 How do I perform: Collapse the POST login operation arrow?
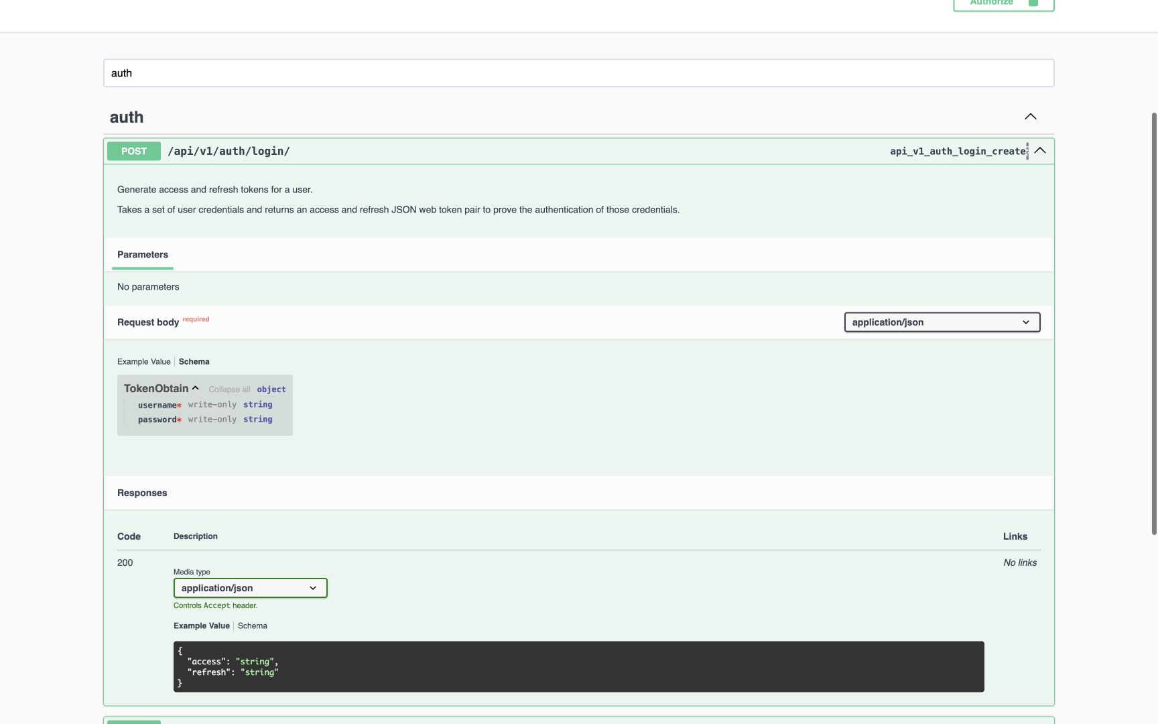(1040, 151)
